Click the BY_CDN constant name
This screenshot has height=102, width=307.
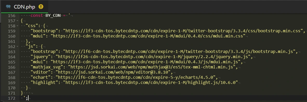53,15
